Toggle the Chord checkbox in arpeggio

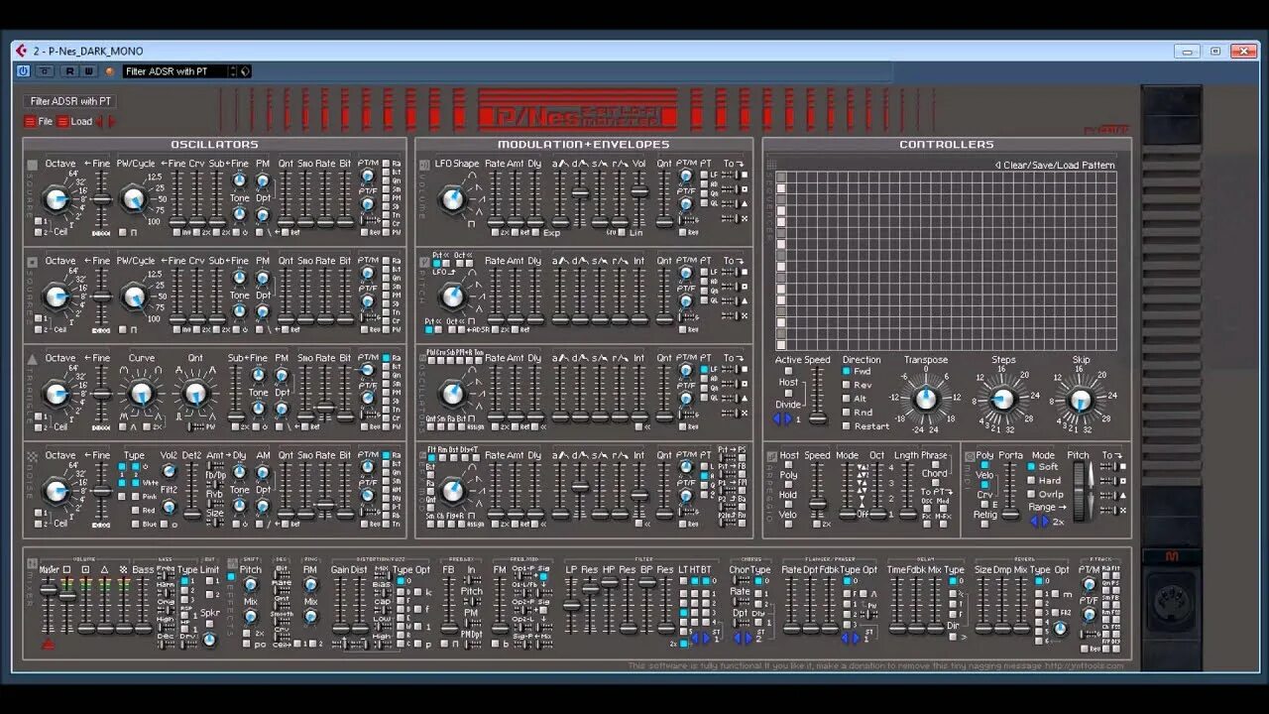pyautogui.click(x=934, y=482)
